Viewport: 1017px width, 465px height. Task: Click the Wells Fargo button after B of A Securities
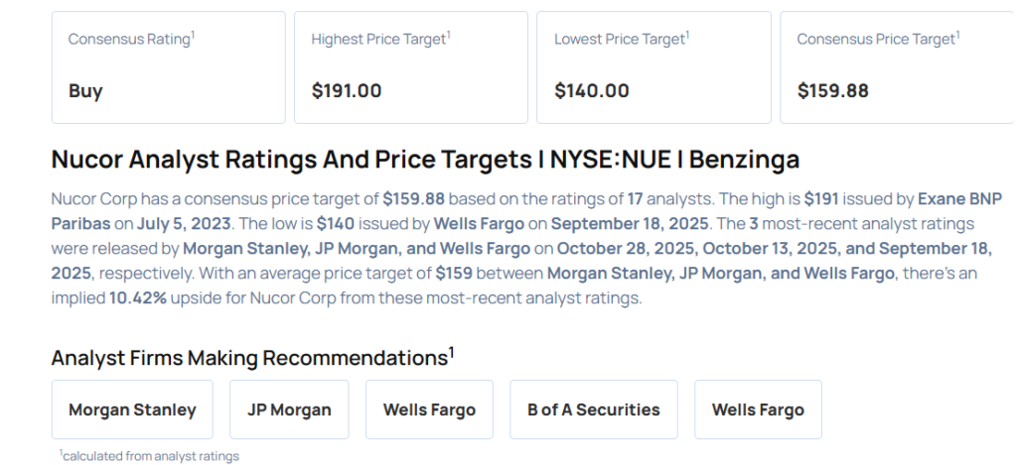758,409
